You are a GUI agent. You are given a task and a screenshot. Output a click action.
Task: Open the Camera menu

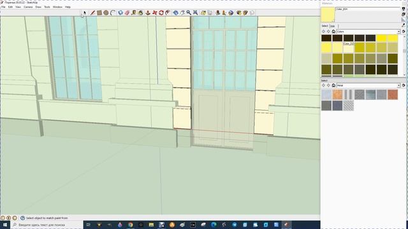pos(28,7)
